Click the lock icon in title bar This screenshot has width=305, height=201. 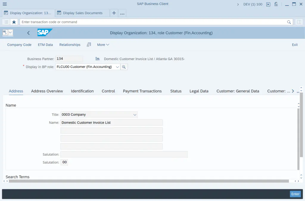(x=276, y=4)
